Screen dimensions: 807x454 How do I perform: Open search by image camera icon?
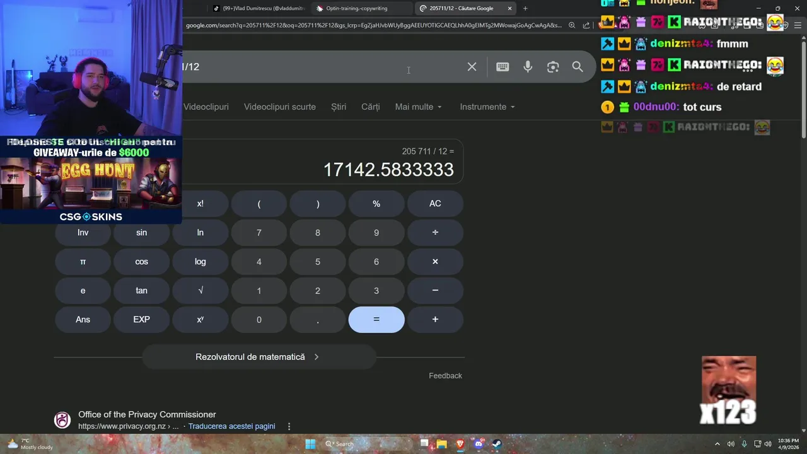[553, 67]
